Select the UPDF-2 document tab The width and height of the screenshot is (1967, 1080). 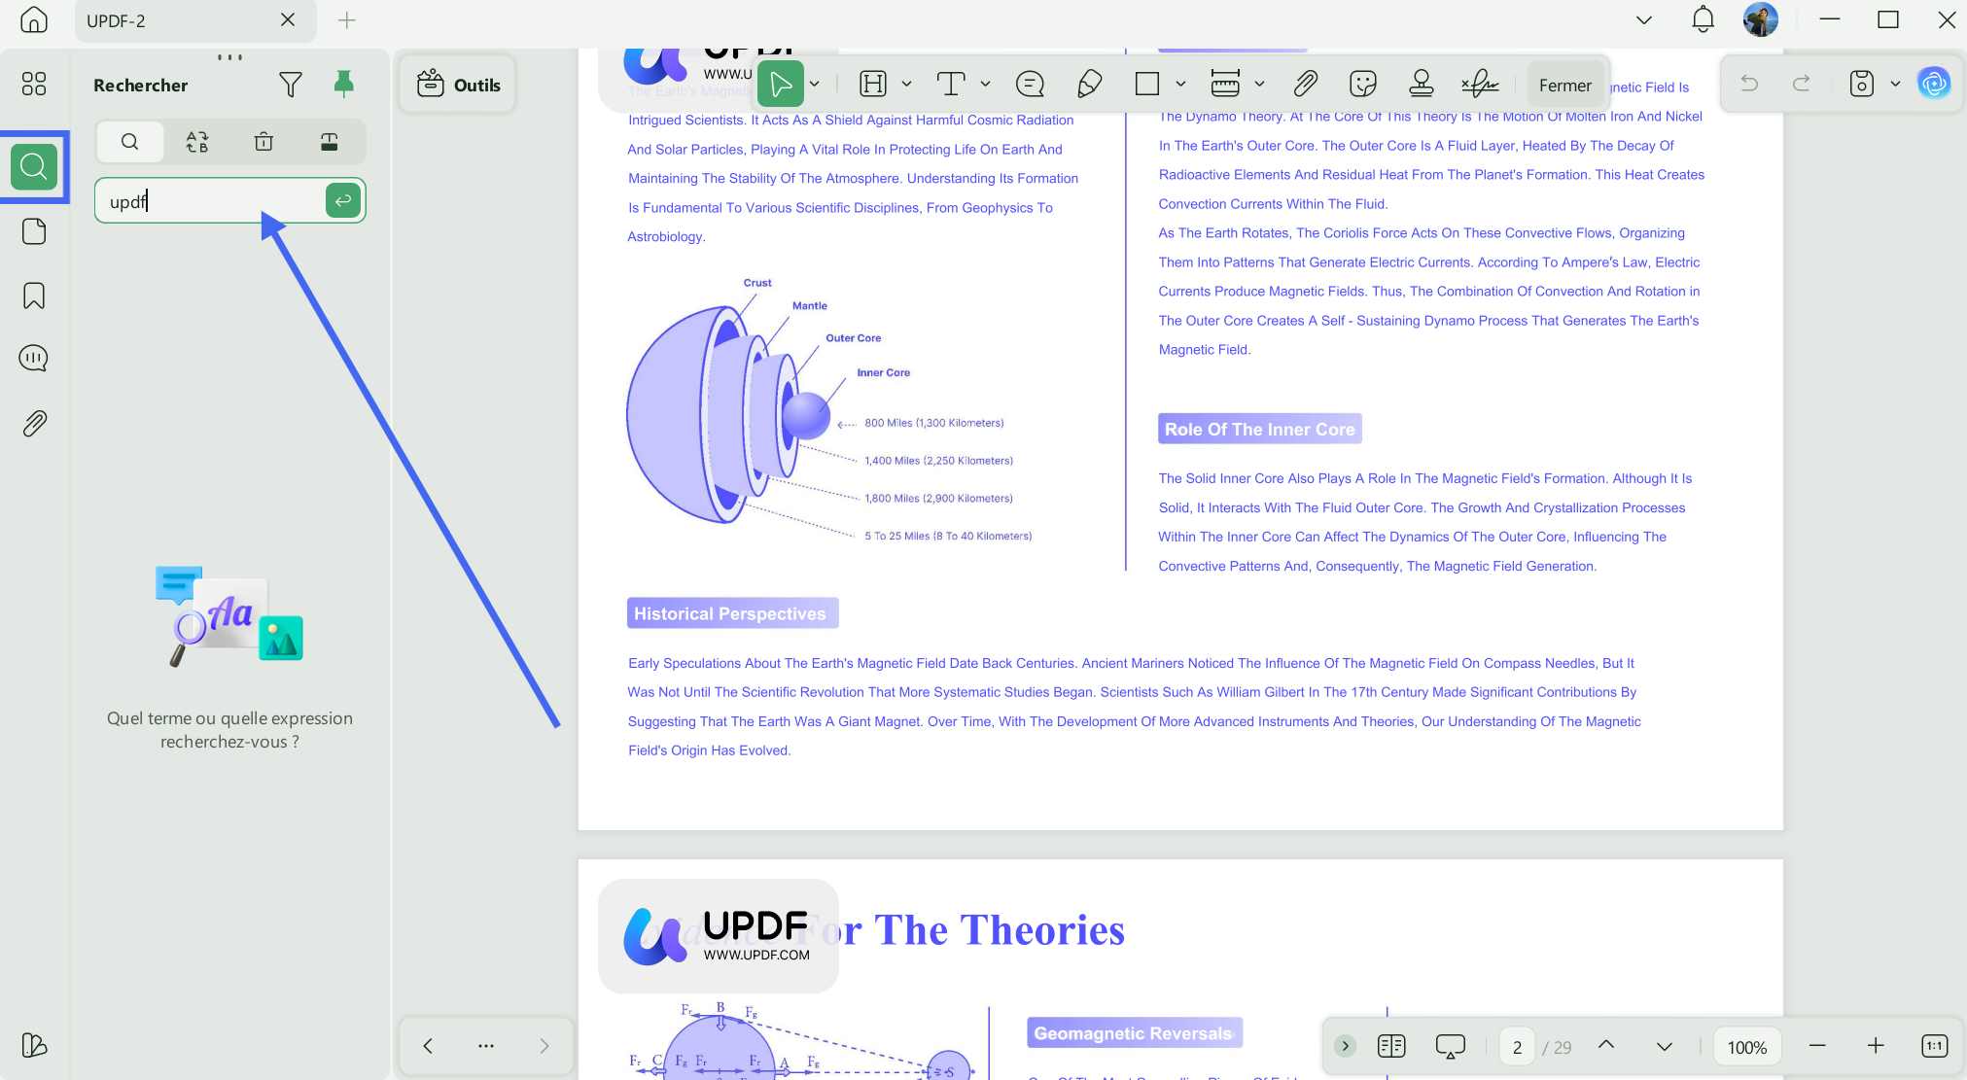pos(195,20)
